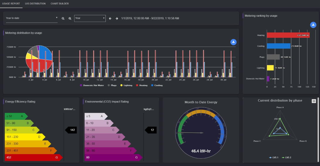This screenshot has width=320, height=166.
Task: Select energy rating band A ≤ 50
Action: (x=16, y=116)
